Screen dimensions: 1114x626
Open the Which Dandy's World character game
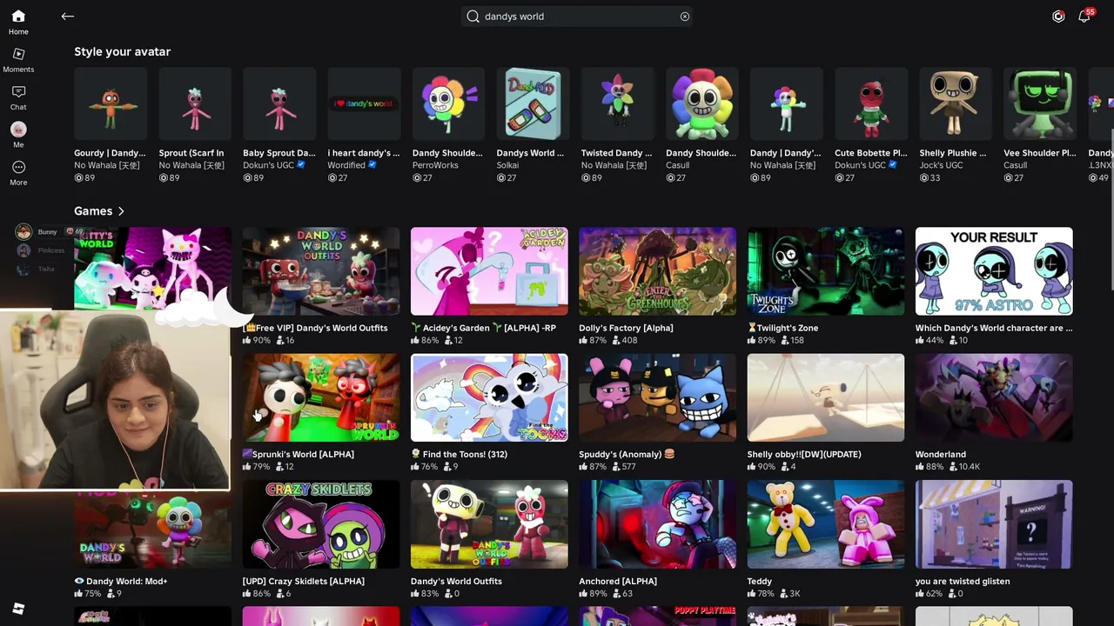pyautogui.click(x=994, y=271)
